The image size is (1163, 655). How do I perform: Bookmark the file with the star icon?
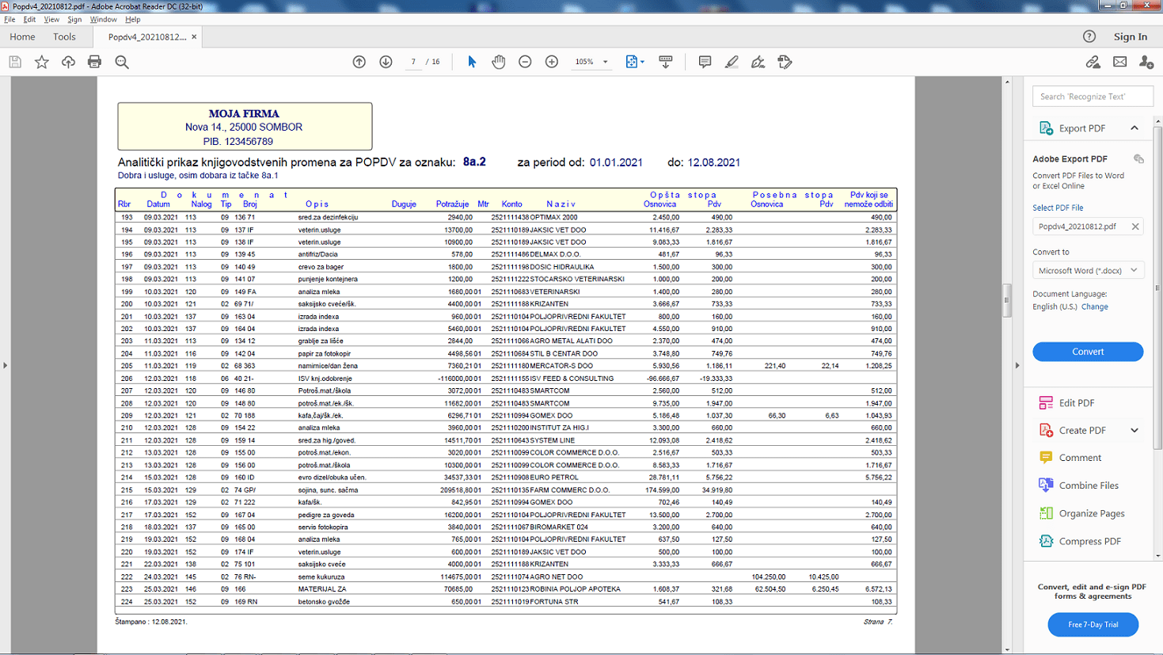[42, 62]
